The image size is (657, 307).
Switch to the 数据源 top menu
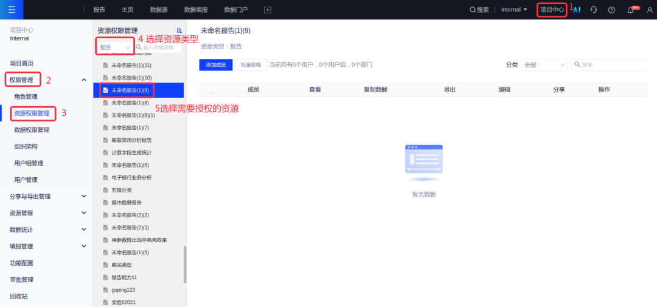click(x=159, y=10)
